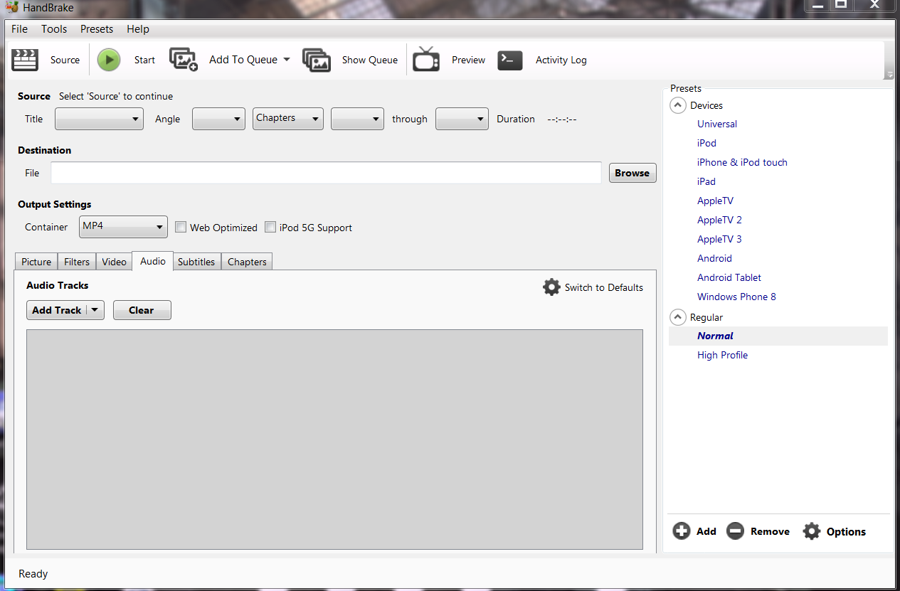Viewport: 900px width, 591px height.
Task: Switch to the Subtitles tab
Action: 196,262
